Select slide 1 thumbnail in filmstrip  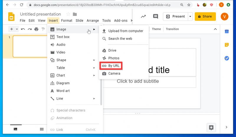(x=30, y=46)
